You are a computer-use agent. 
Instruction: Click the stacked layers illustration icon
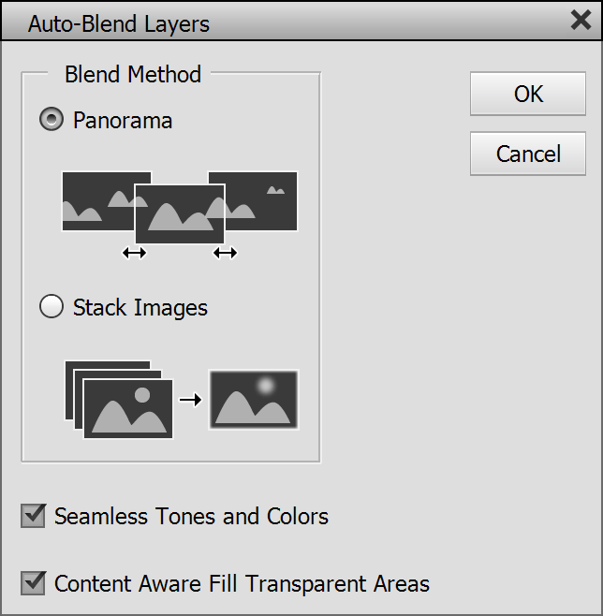click(x=119, y=399)
